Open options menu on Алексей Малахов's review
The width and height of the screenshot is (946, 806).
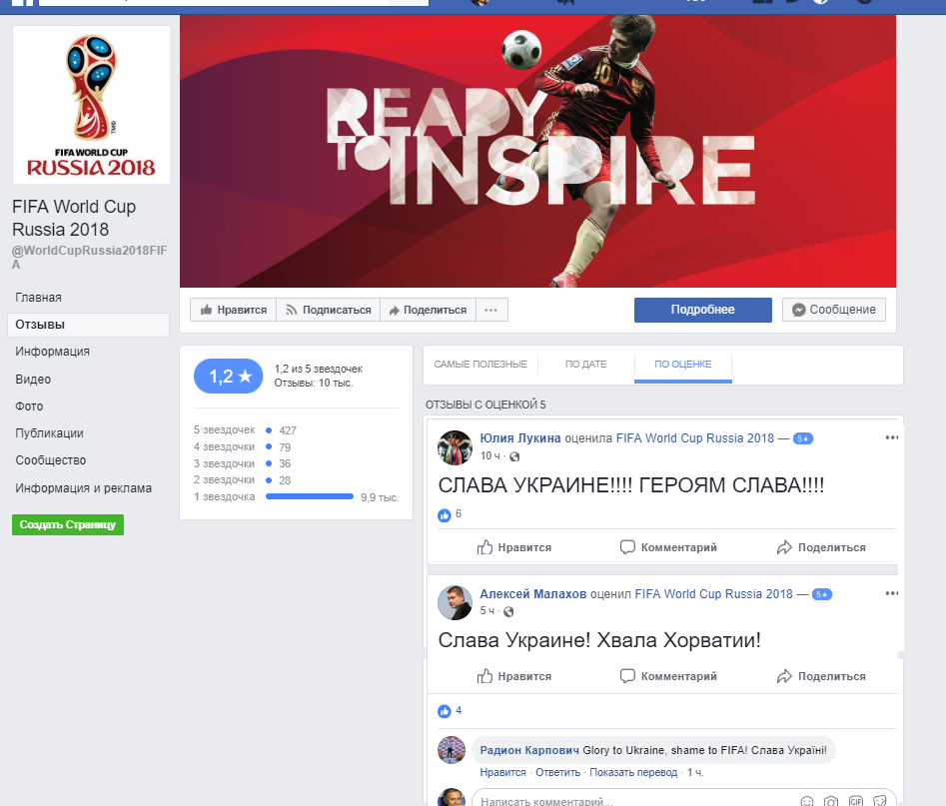pos(891,593)
